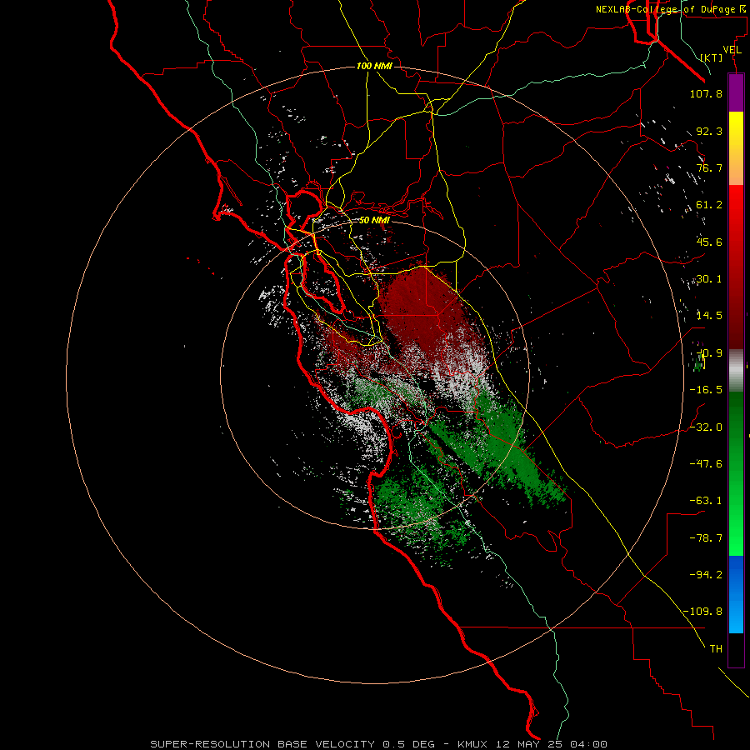Click the -78.7 velocity scale value
This screenshot has height=750, width=750.
[706, 538]
